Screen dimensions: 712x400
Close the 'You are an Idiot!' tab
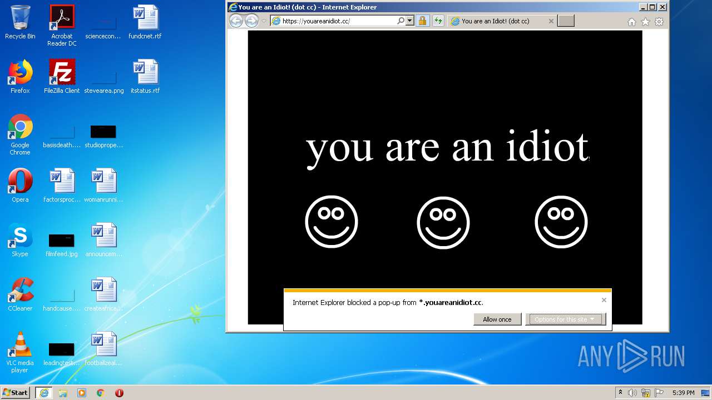click(551, 21)
